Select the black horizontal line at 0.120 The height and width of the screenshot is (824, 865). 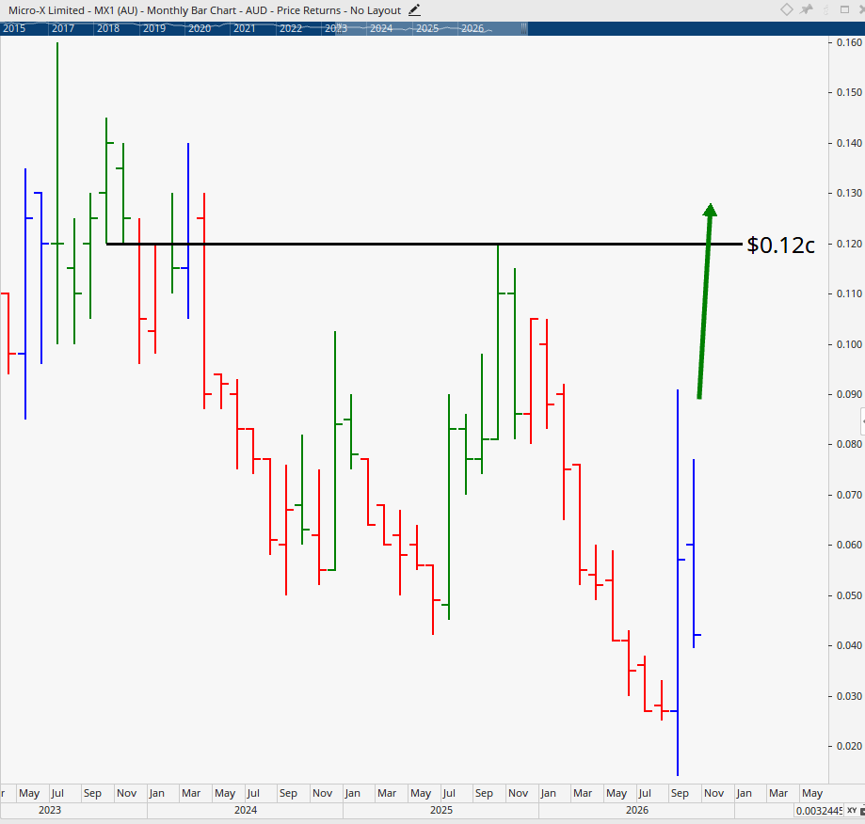pyautogui.click(x=424, y=244)
